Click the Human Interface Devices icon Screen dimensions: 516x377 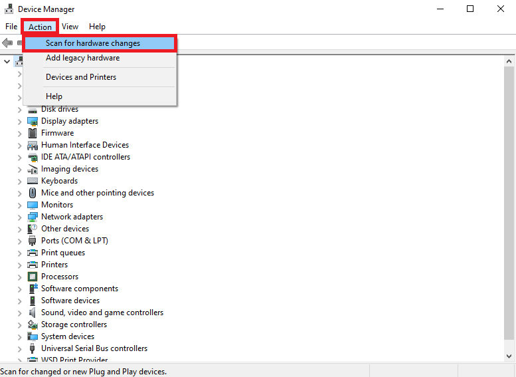click(33, 145)
